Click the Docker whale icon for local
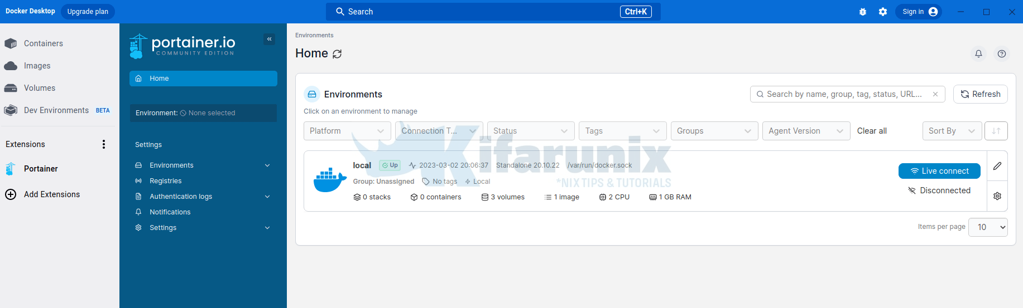1023x308 pixels. 330,180
